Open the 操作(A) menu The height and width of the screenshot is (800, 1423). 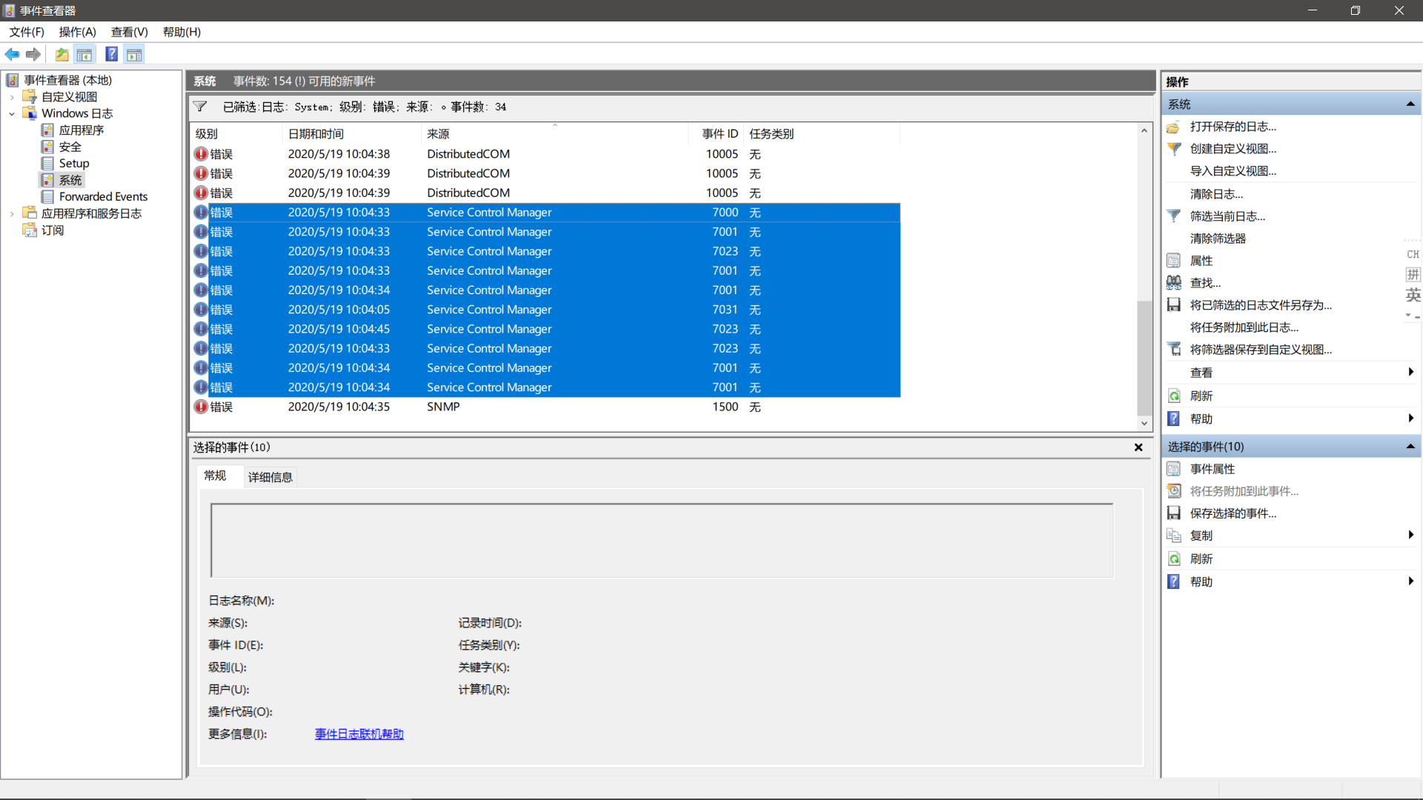pos(77,32)
